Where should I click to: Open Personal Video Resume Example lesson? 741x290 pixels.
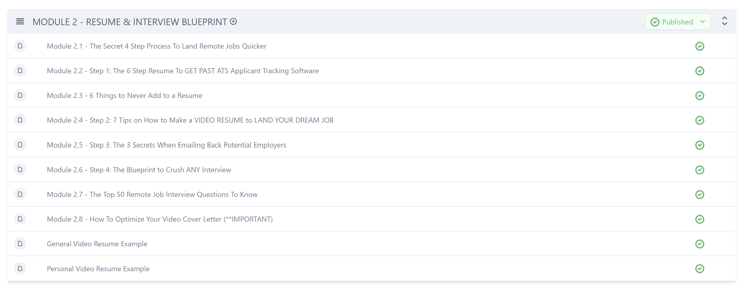point(98,269)
